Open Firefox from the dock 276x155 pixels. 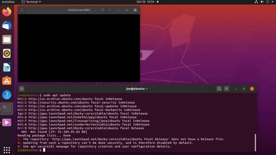coord(7,12)
